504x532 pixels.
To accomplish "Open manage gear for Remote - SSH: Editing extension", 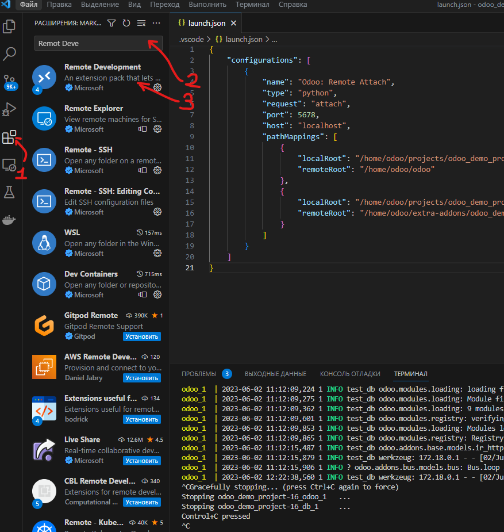I will 157,212.
